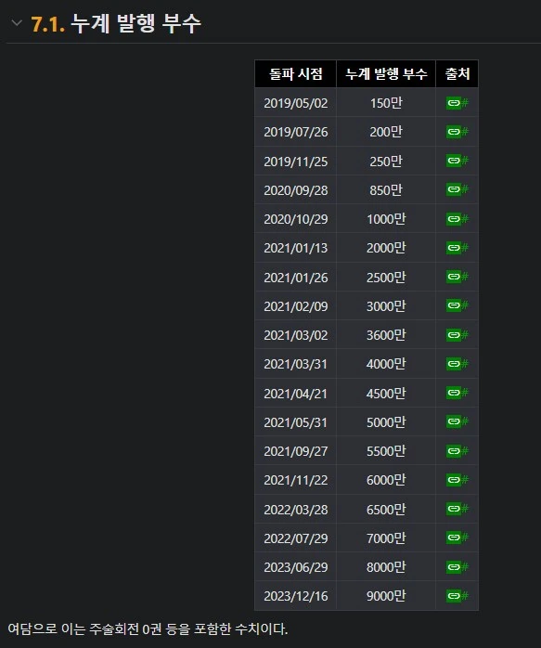Select the 150만 circulation cell
The image size is (541, 648).
(x=386, y=102)
